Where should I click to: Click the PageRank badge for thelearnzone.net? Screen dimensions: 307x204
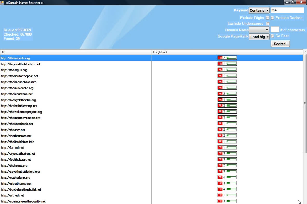coord(227,94)
